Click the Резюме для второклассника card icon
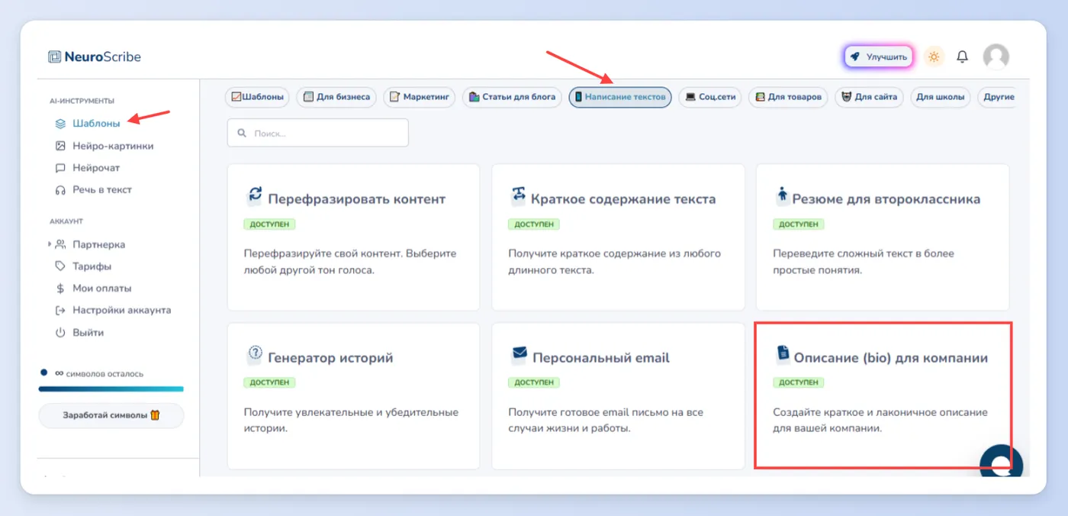This screenshot has width=1068, height=516. pos(781,196)
